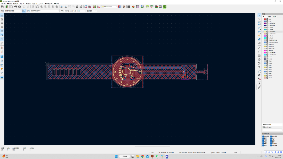
Task: Open the Find magnifier tool
Action: click(x=33, y=7)
